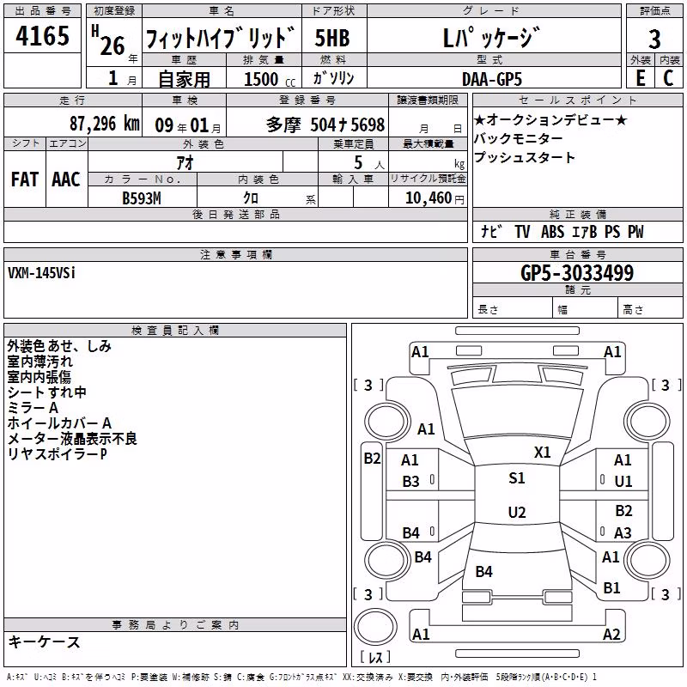Select the displacement 1500 cc

pyautogui.click(x=270, y=79)
